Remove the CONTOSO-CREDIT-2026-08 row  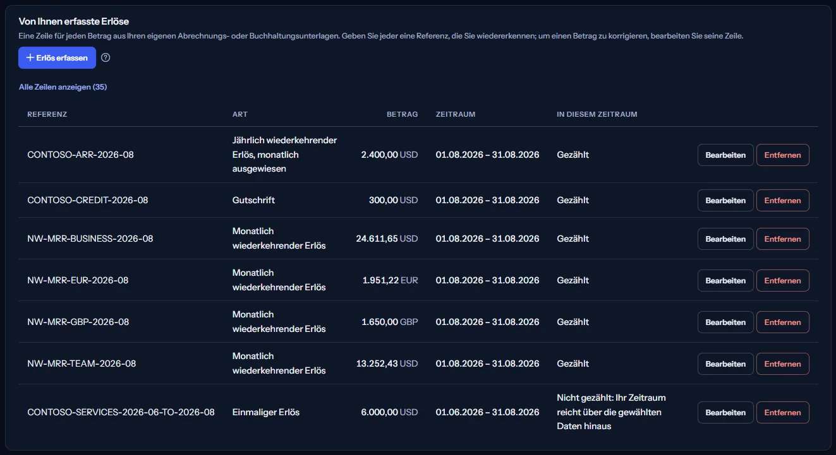(782, 200)
